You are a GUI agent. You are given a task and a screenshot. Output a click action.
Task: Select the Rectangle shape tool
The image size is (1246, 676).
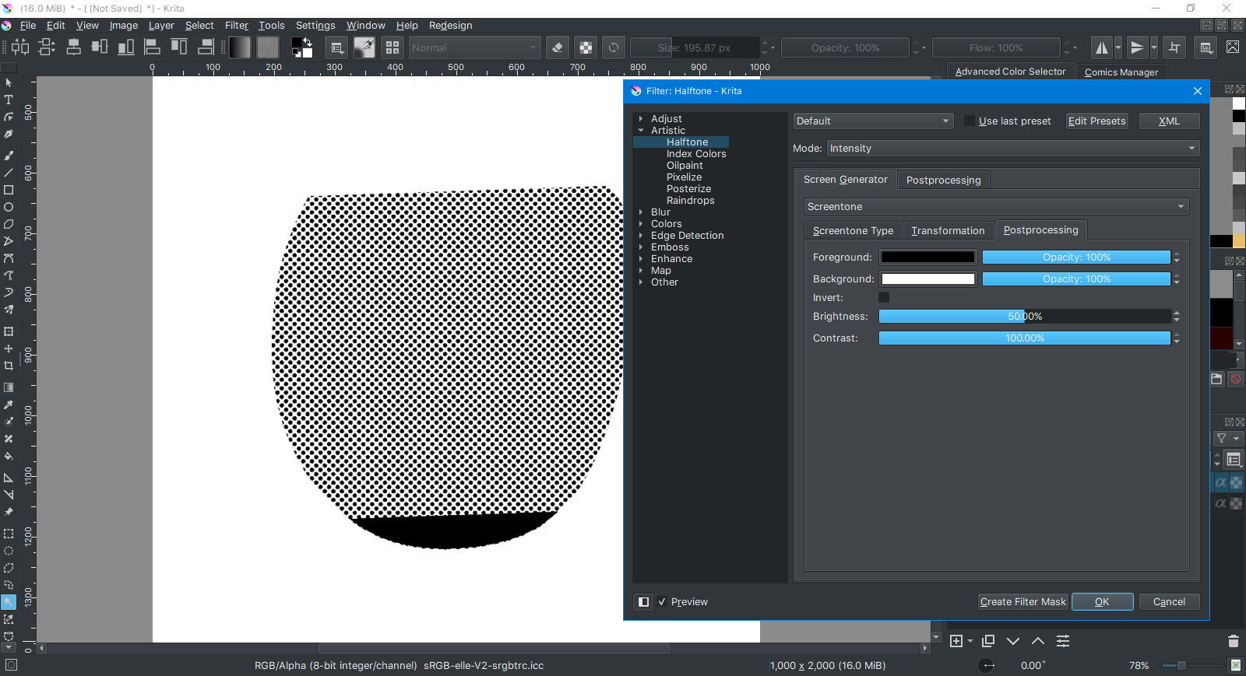(x=9, y=190)
